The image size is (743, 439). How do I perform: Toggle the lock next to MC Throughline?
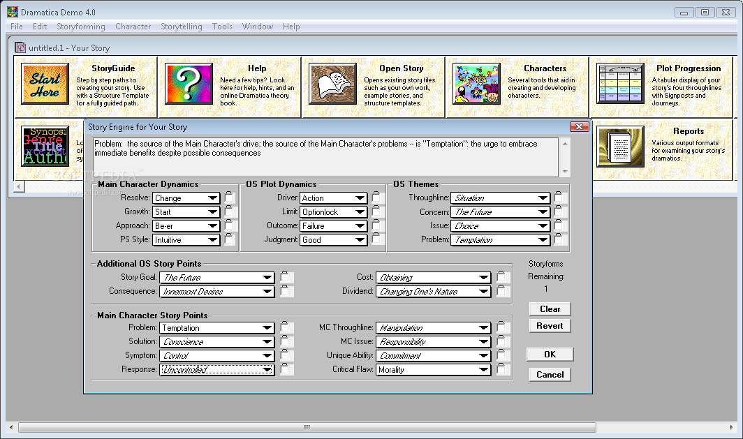click(501, 327)
